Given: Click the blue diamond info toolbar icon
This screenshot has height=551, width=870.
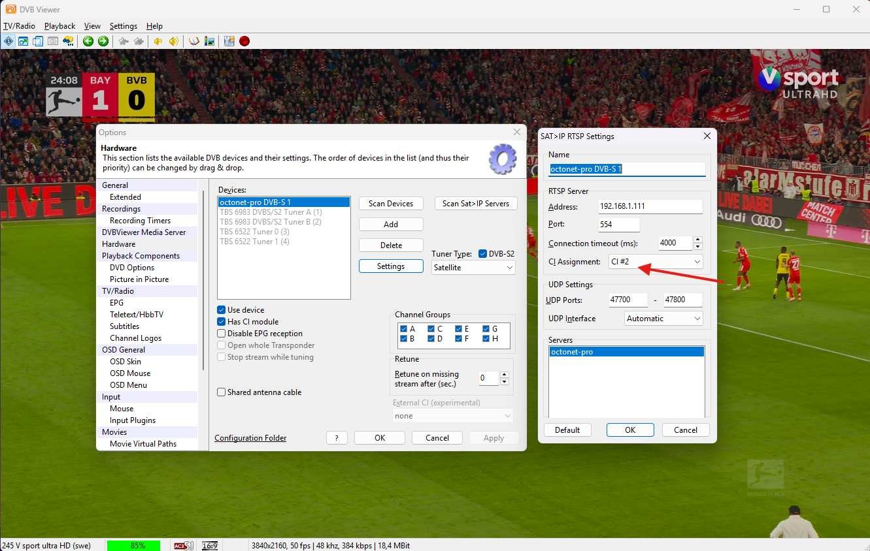Looking at the screenshot, I should (x=8, y=41).
